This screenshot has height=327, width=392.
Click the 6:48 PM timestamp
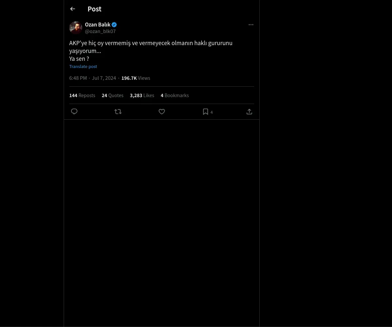pos(78,78)
